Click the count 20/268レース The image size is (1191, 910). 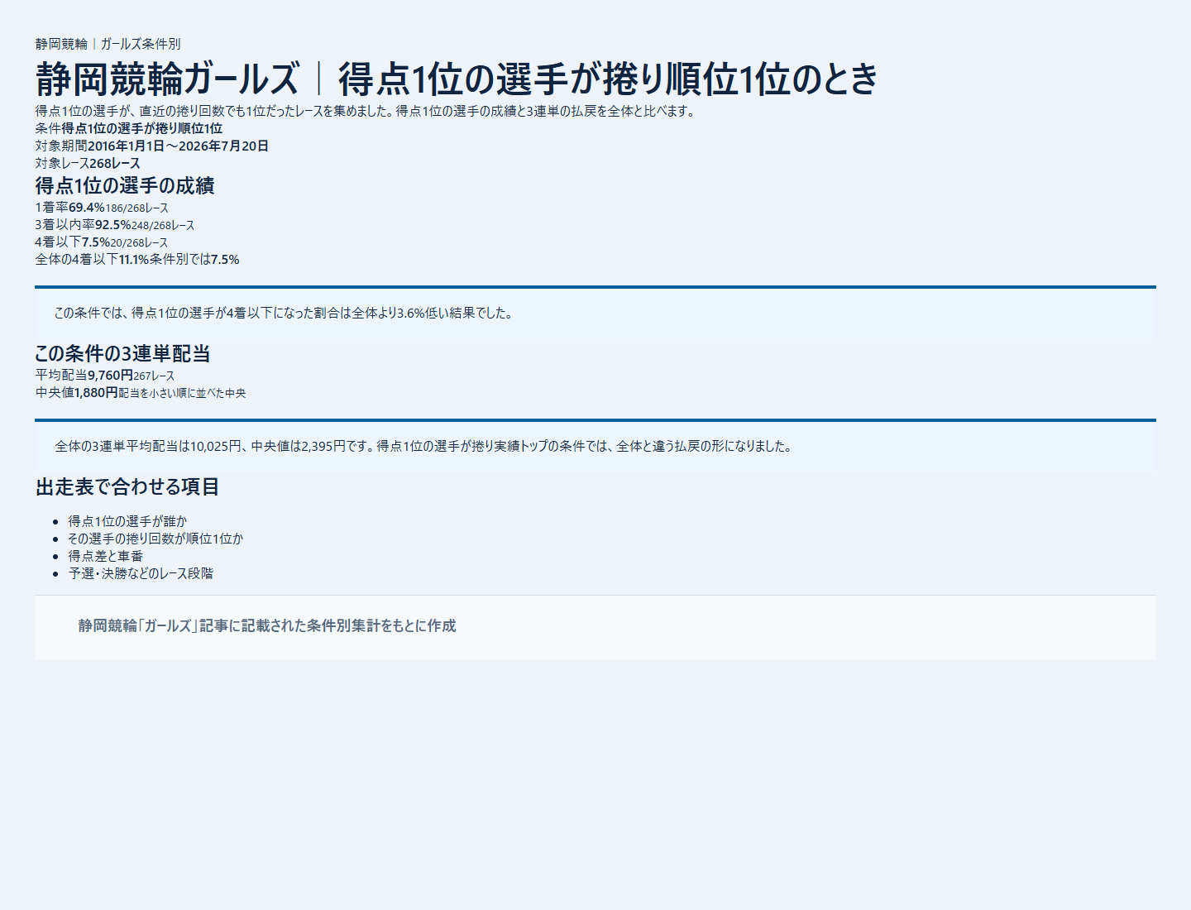click(x=140, y=242)
